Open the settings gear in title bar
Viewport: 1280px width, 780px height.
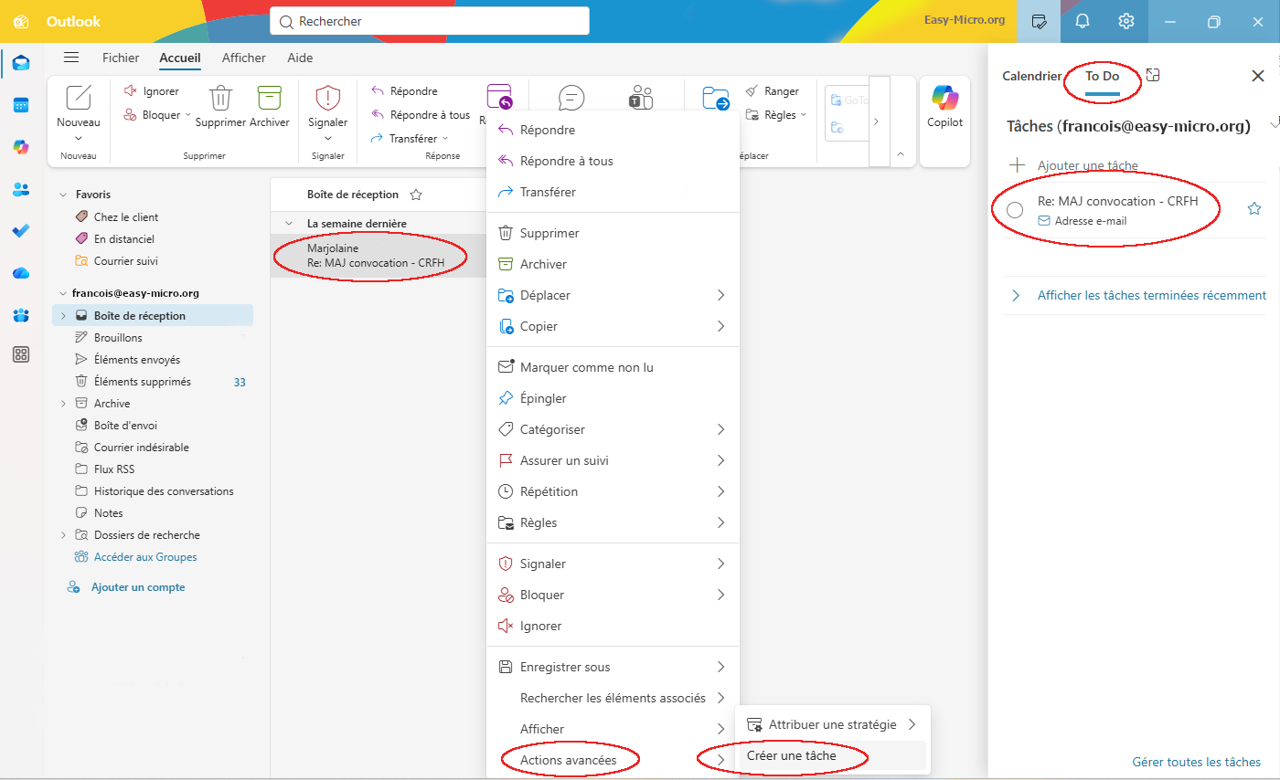click(1126, 21)
